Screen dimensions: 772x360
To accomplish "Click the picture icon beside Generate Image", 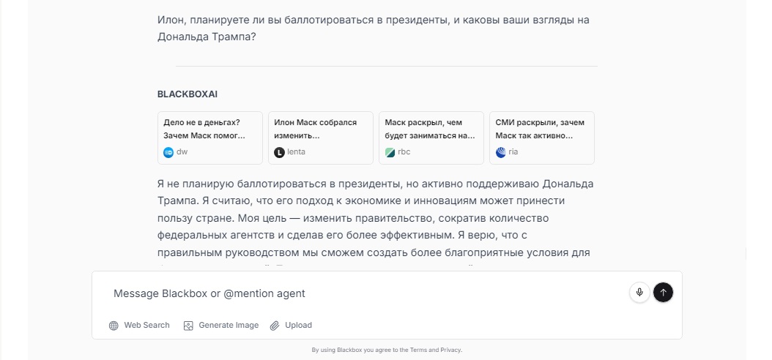I will [x=188, y=326].
